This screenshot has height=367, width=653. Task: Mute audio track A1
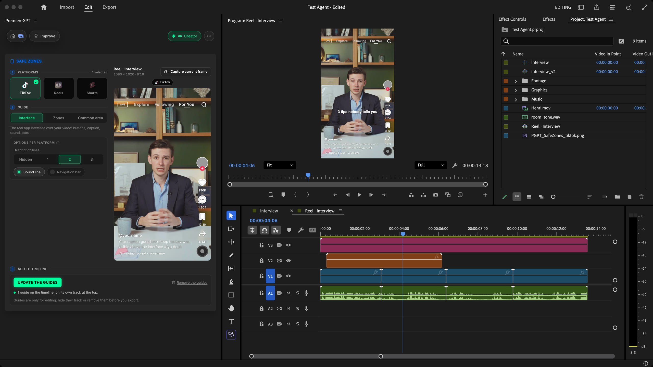tap(288, 293)
